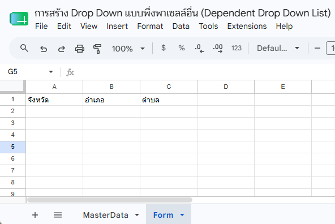Show all sheets list icon

coord(58,215)
